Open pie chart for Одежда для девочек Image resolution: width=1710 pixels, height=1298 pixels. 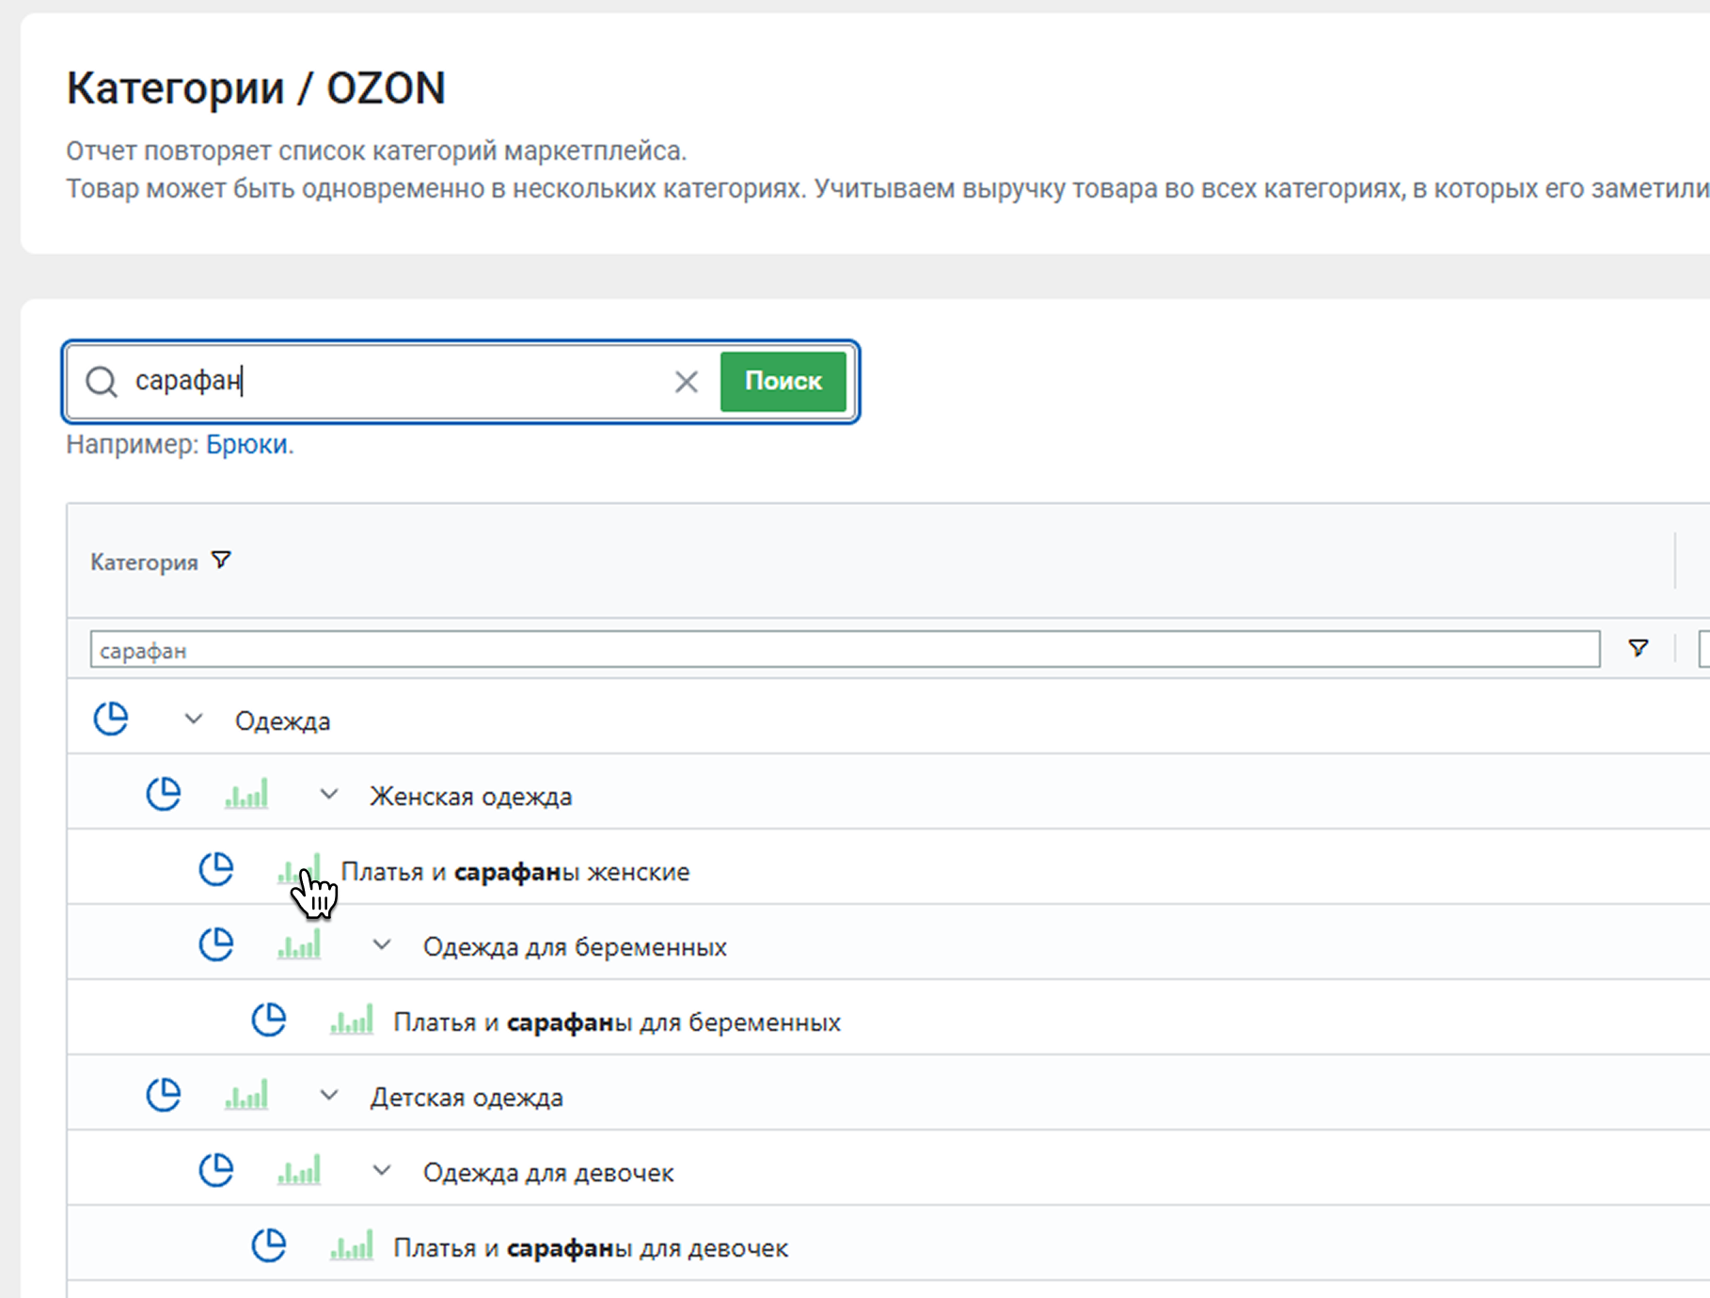pos(216,1171)
